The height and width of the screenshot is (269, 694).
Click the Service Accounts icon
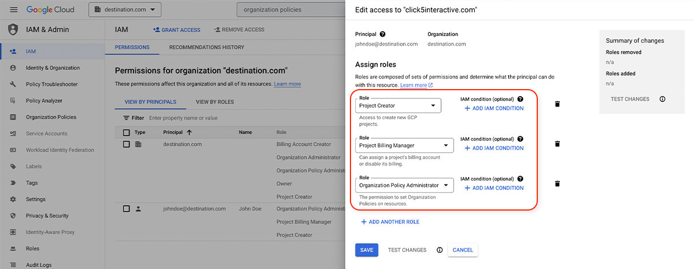13,134
